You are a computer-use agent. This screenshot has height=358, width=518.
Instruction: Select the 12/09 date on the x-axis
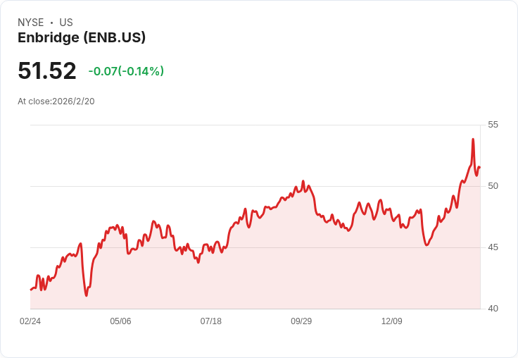pyautogui.click(x=392, y=321)
